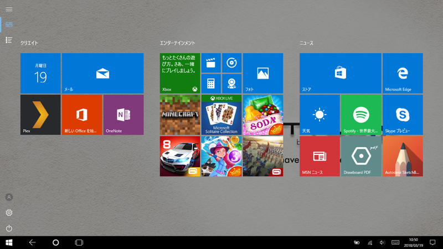Check battery status in tray

click(357, 242)
